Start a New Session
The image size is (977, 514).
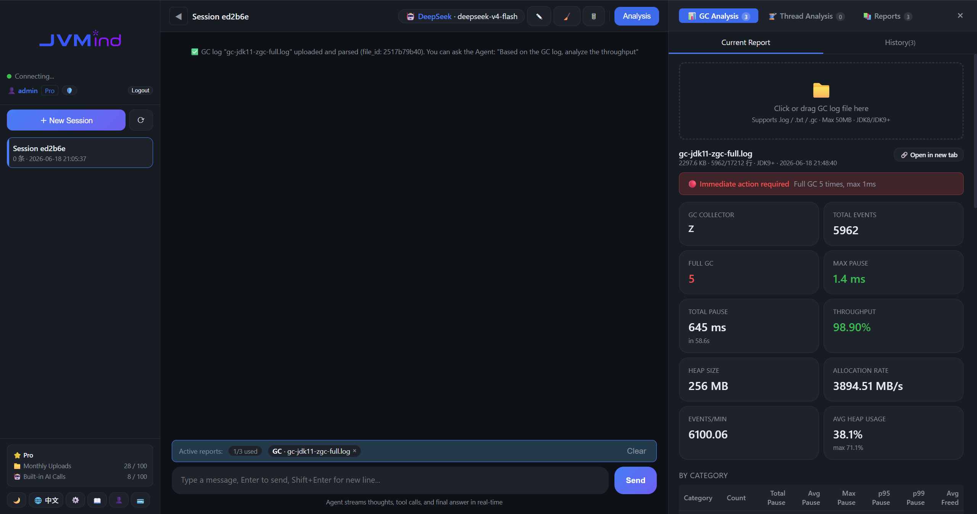point(66,120)
